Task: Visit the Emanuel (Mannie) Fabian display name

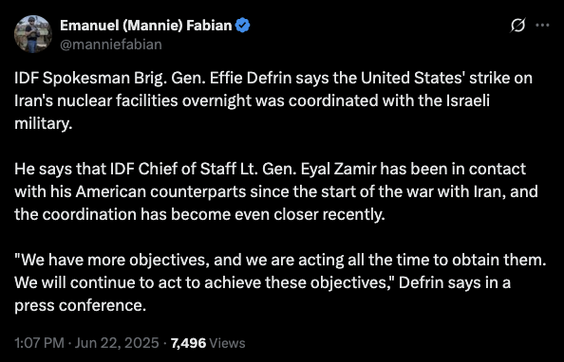Action: pyautogui.click(x=146, y=26)
